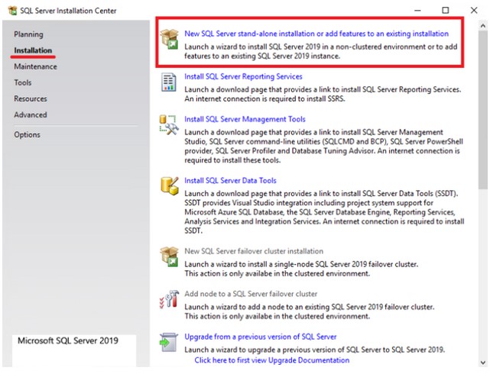This screenshot has width=490, height=374.
Task: Show the Resources section
Action: point(31,98)
